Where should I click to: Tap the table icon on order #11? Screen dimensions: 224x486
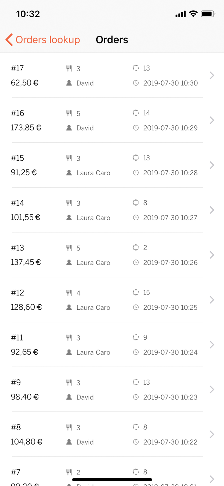[136, 337]
